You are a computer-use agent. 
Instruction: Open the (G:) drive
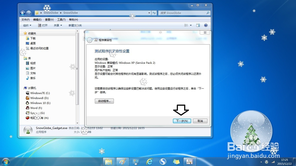point(37,113)
